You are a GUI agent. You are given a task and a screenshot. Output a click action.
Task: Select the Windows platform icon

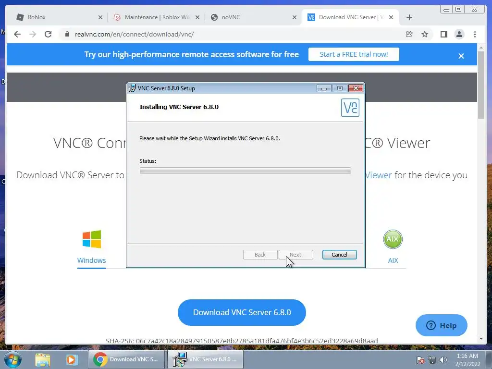[92, 239]
